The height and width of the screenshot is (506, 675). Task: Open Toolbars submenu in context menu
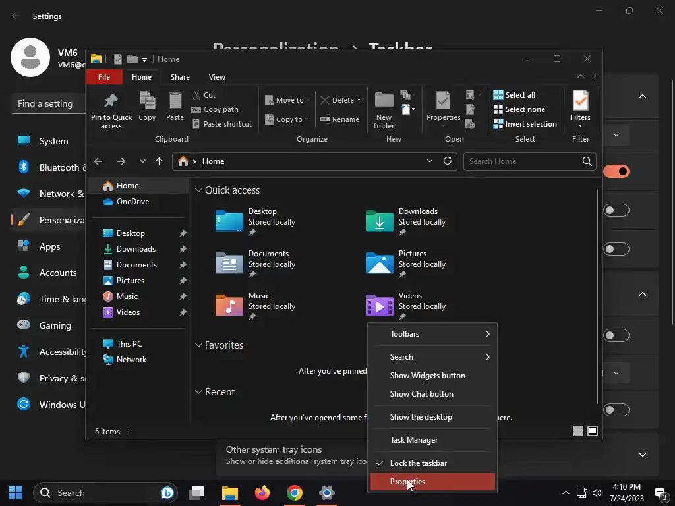coord(432,334)
